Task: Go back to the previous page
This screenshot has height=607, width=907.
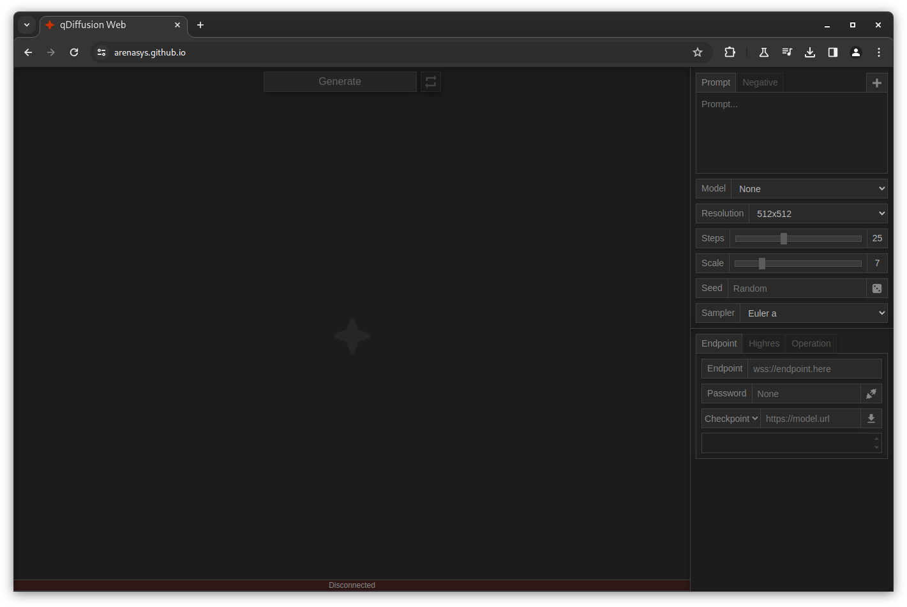Action: (x=28, y=52)
